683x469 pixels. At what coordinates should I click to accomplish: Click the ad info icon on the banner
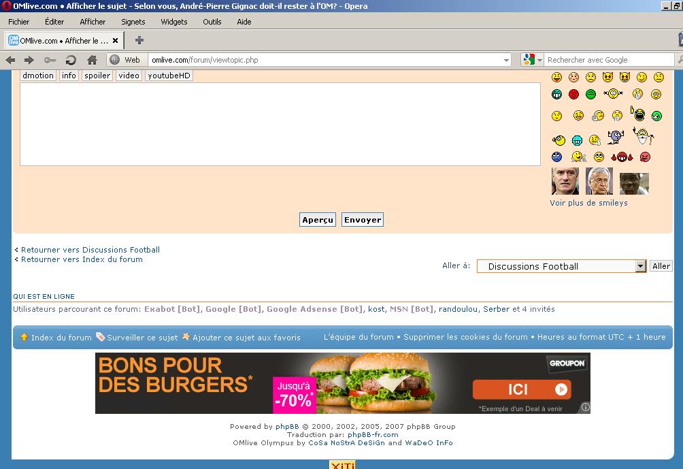[585, 408]
